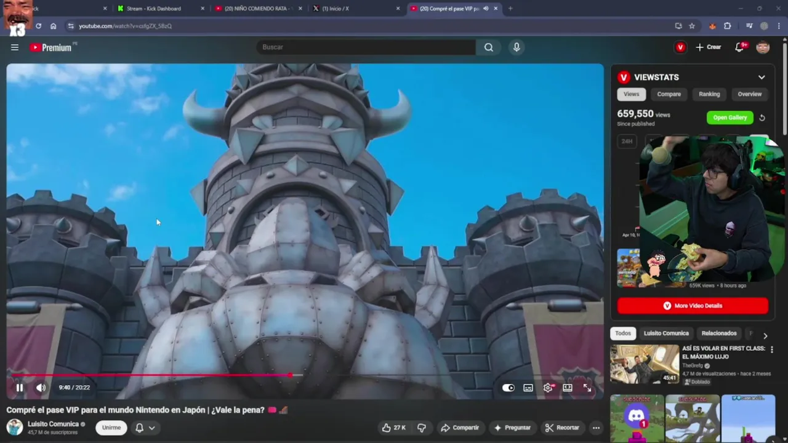This screenshot has height=443, width=788.
Task: Collapse the ViewStats panel chevron
Action: [762, 78]
